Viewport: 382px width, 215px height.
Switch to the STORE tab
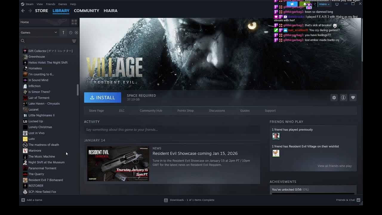click(x=41, y=11)
